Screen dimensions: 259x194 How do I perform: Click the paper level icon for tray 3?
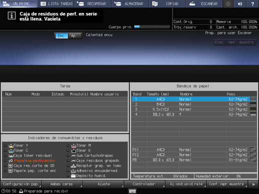253,109
